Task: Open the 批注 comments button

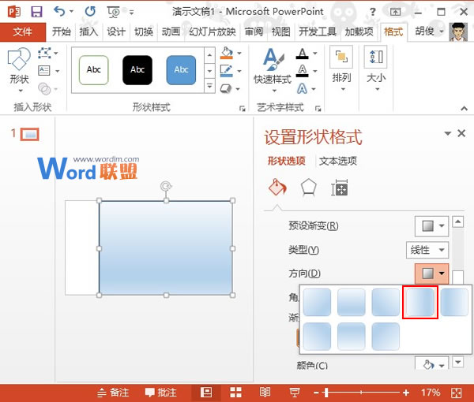Action: (161, 393)
